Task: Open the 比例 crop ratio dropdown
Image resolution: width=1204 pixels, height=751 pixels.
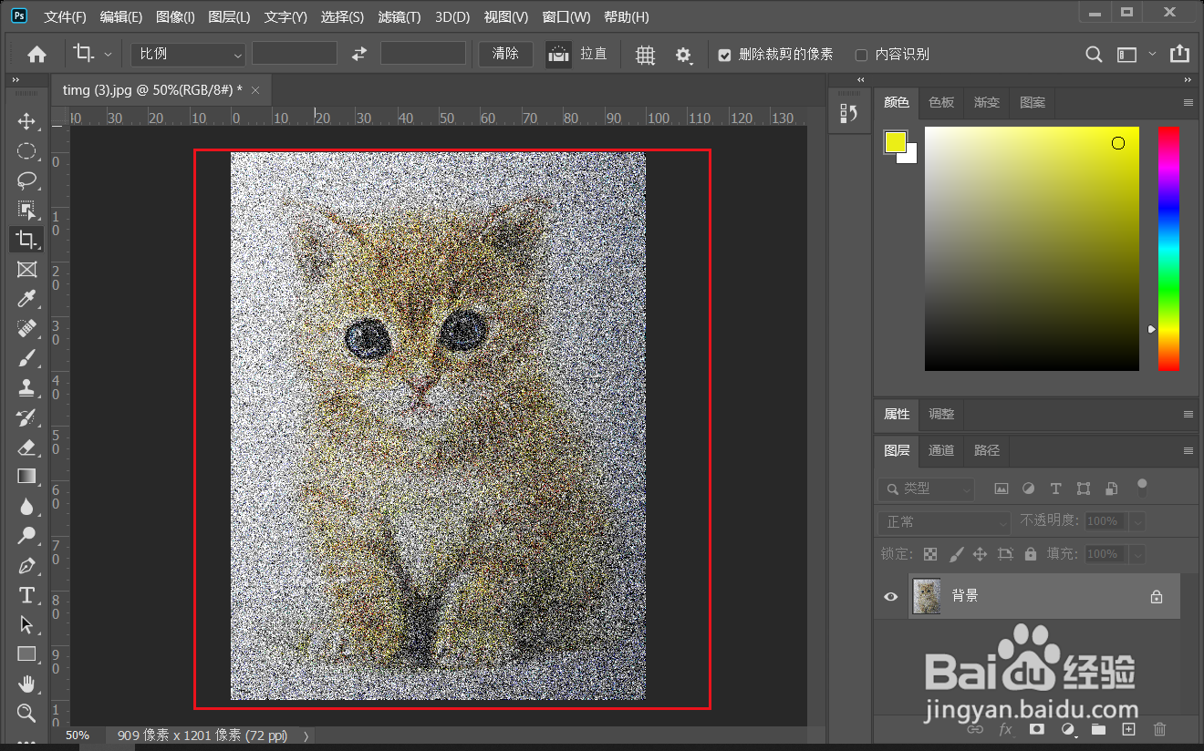Action: point(189,55)
